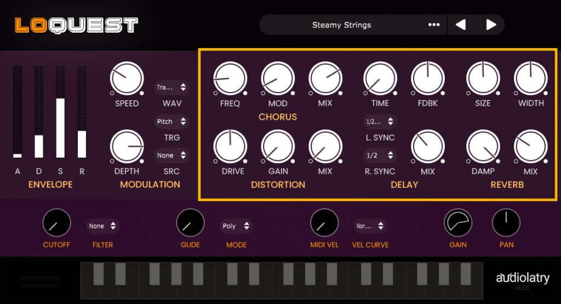Image resolution: width=561 pixels, height=304 pixels.
Task: Open the R. SYNC 1/2 dropdown
Action: 380,155
